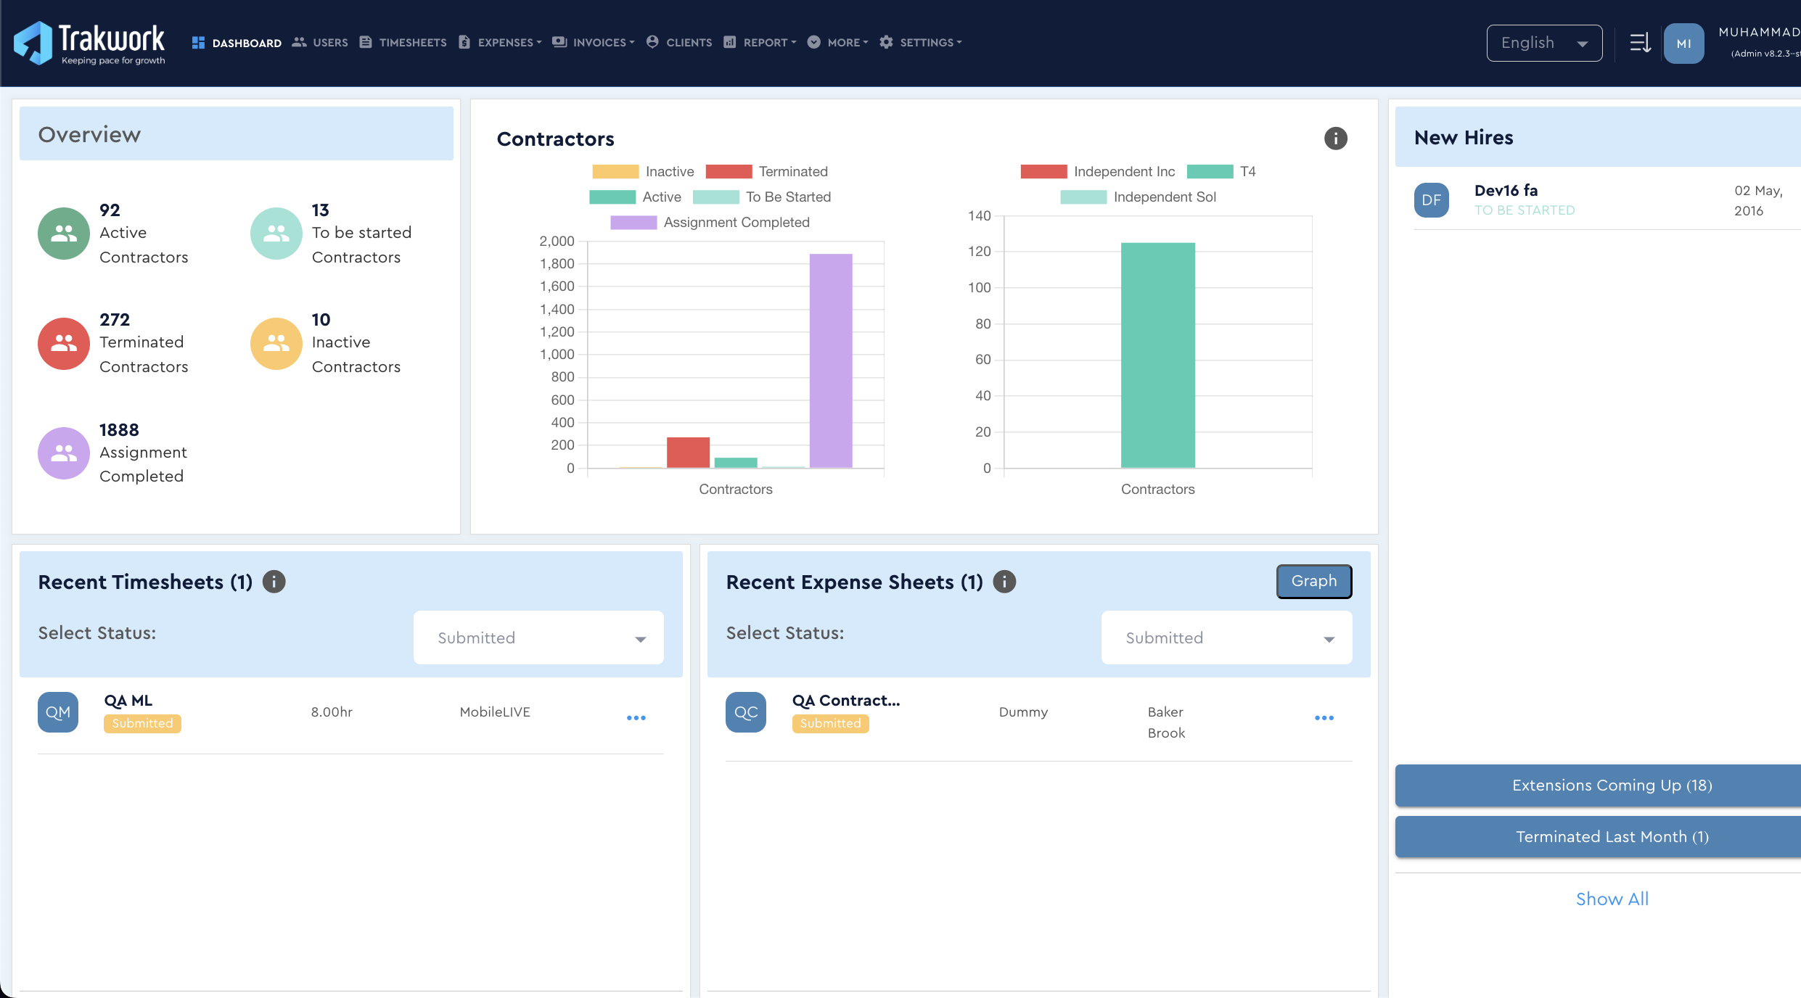Click the Trakwork logo icon

(x=33, y=43)
